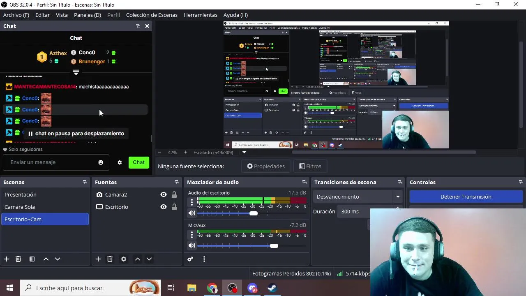
Task: Float the Mezclador de audio dock
Action: (x=305, y=182)
